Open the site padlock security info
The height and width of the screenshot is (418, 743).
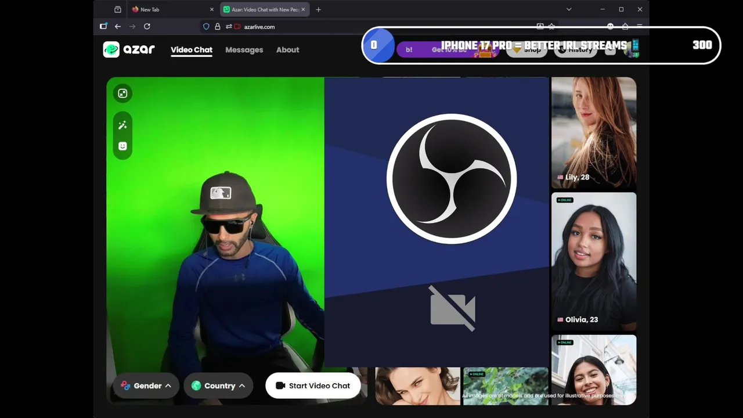(218, 26)
